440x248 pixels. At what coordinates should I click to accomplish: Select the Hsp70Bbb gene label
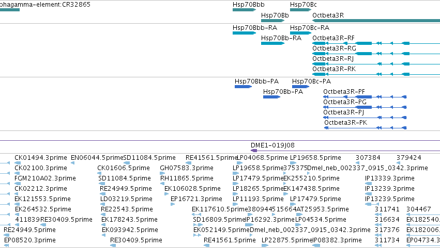point(248,5)
